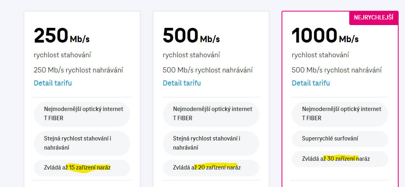Click the upload speed text in the 500 Mb/s card
The width and height of the screenshot is (405, 187).
207,70
